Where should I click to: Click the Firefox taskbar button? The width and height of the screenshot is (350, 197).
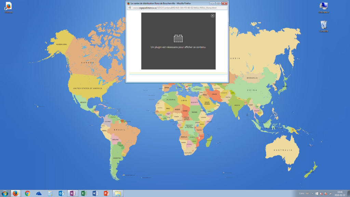(15, 194)
